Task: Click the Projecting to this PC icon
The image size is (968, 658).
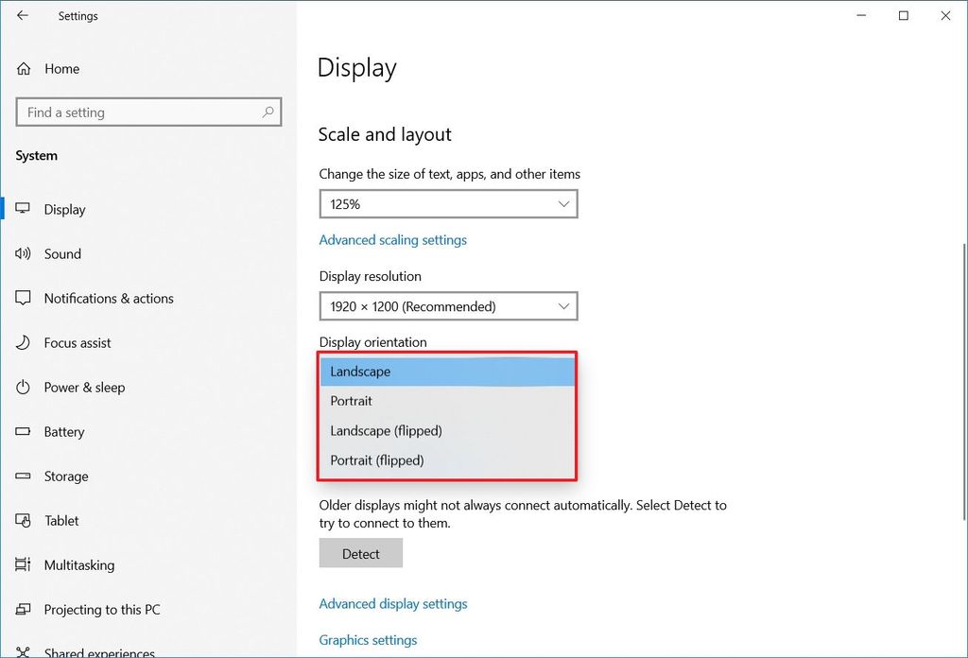Action: click(23, 609)
